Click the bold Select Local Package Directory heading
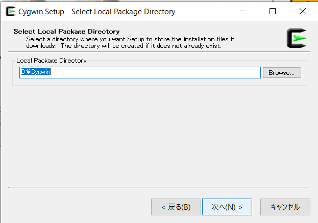The height and width of the screenshot is (223, 318). 66,32
